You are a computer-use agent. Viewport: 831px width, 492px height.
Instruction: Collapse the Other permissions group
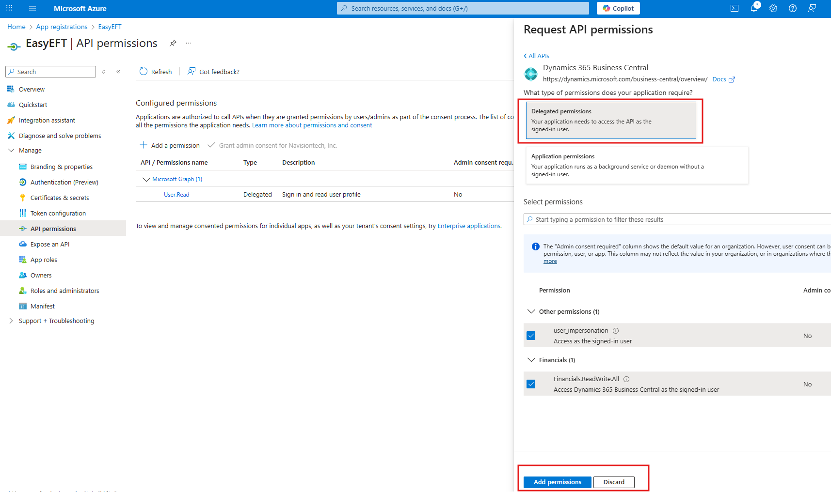tap(531, 311)
